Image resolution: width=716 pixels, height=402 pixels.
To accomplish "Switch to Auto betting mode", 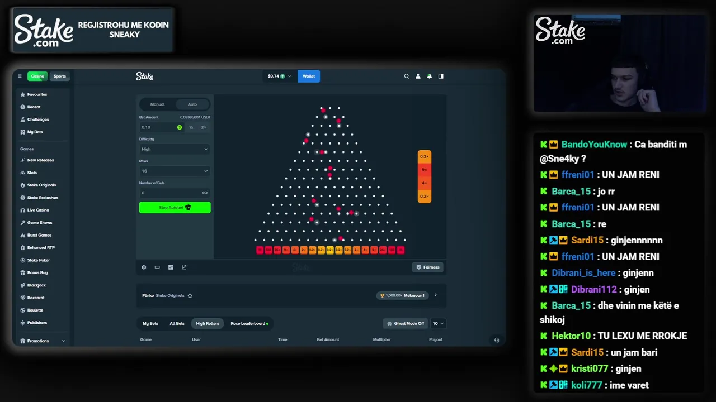I will [x=192, y=104].
